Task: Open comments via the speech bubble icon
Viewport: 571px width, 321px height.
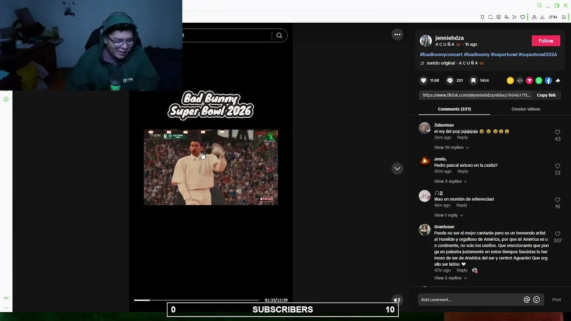Action: pos(450,81)
